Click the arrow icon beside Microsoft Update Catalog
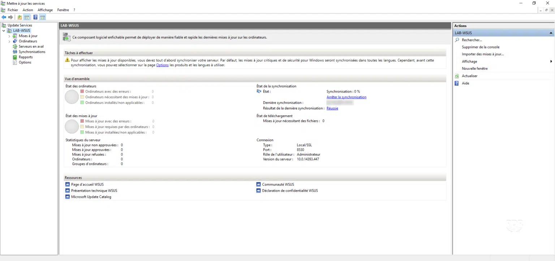 68,197
